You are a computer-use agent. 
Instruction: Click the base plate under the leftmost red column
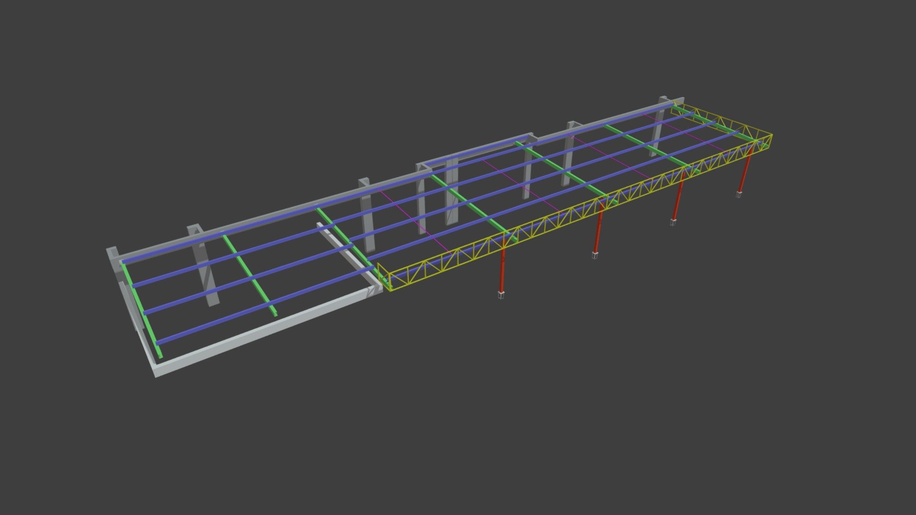click(501, 295)
